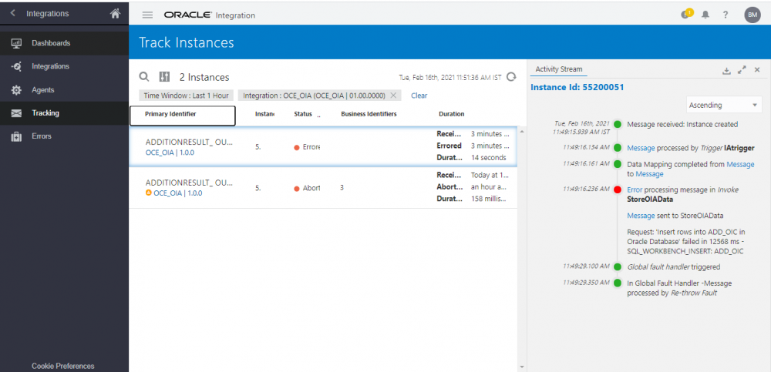Click the Clear filters link
Viewport: 771px width, 372px height.
[419, 96]
